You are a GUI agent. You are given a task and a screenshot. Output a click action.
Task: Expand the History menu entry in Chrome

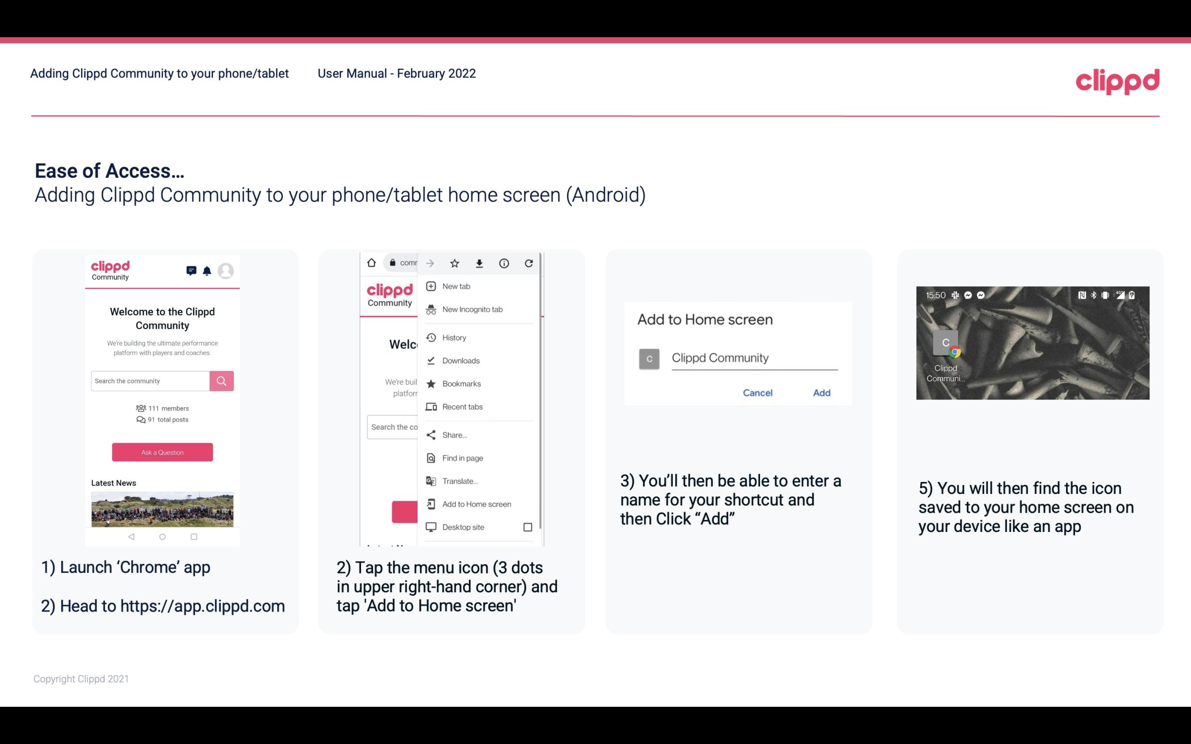454,337
